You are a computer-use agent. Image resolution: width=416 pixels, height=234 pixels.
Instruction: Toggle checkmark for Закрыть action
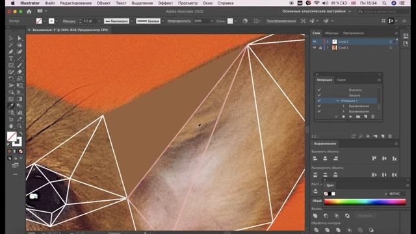[x=319, y=96]
